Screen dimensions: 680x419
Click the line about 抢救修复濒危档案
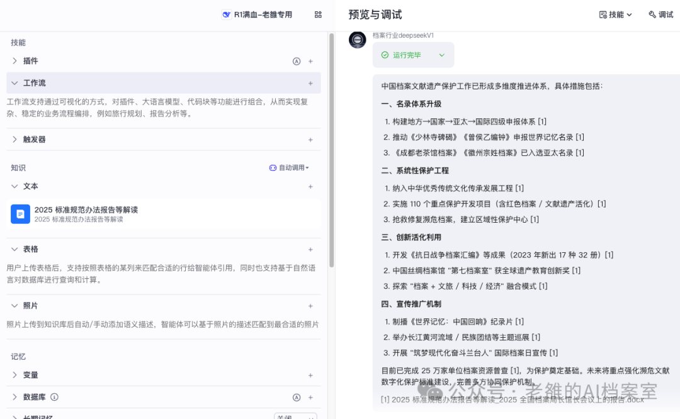[x=465, y=220]
